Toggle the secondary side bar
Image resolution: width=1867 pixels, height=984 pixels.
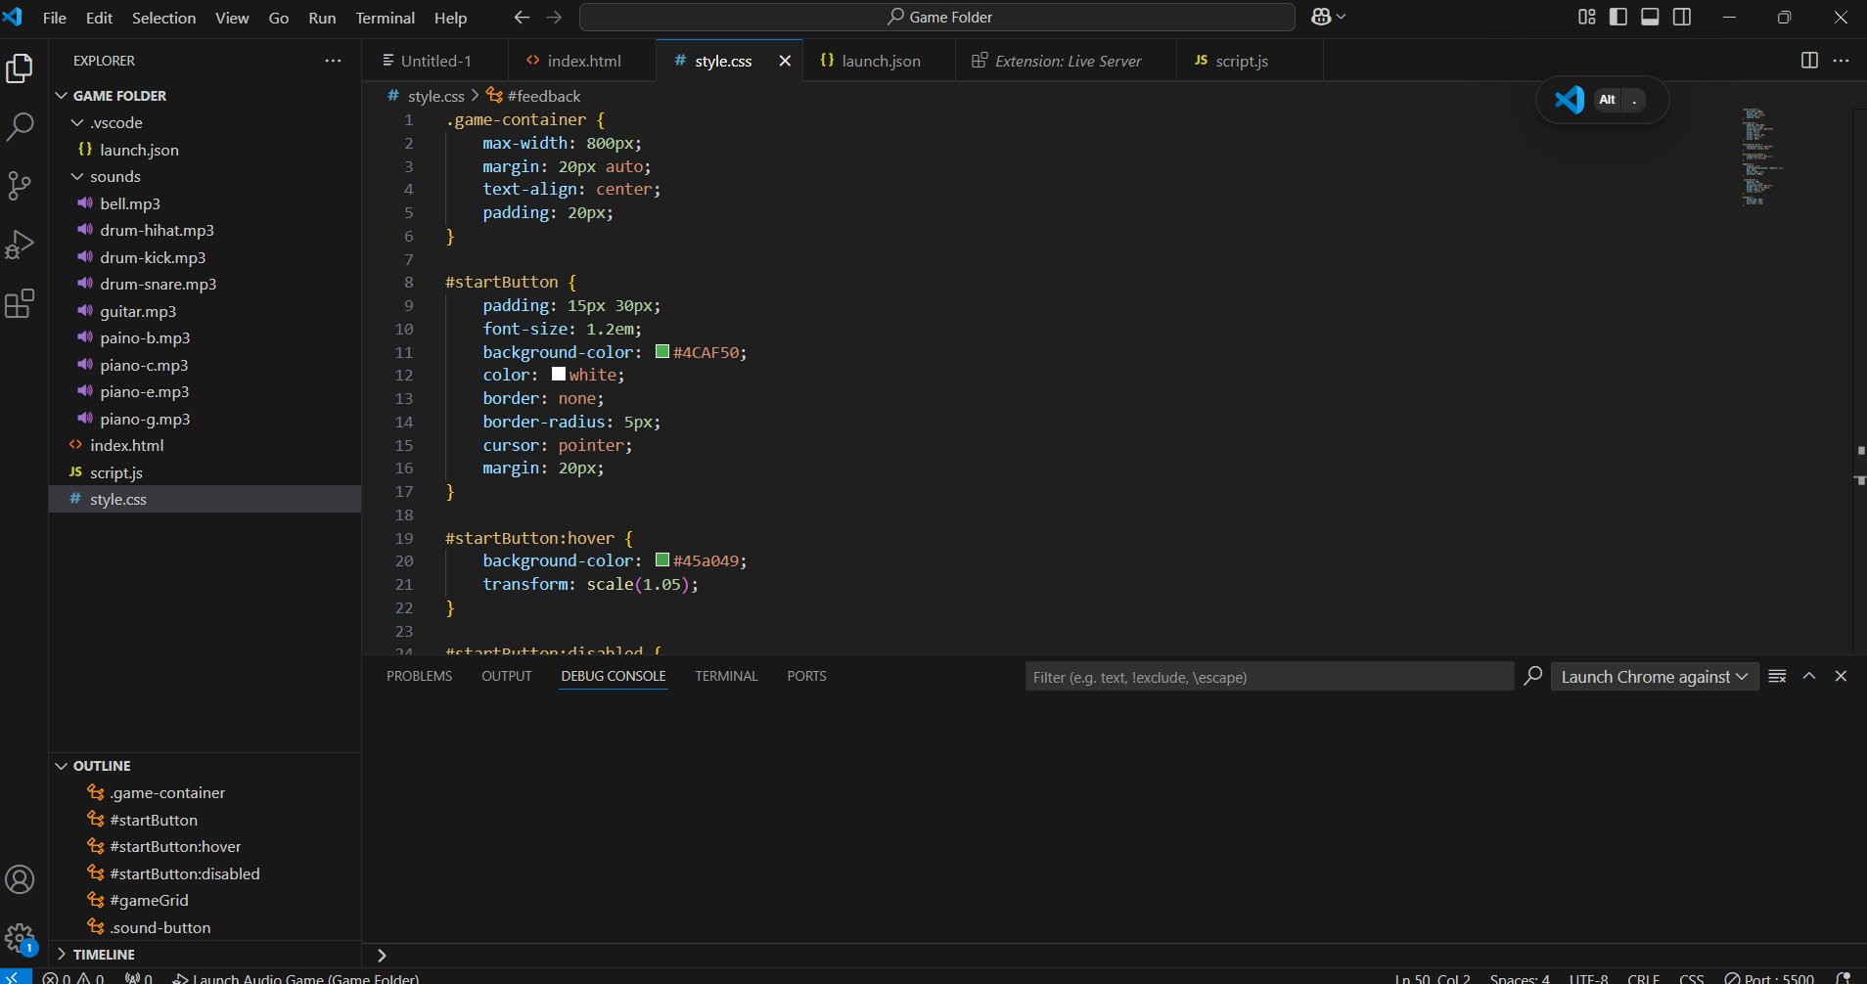pos(1682,18)
